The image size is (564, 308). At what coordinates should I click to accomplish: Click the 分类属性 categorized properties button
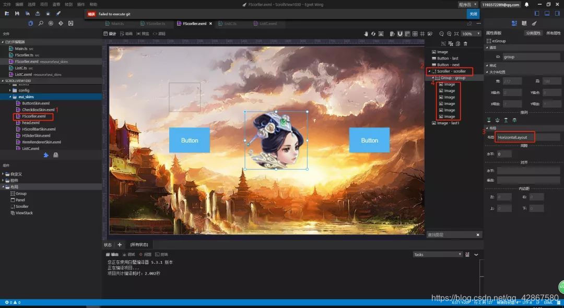click(533, 33)
